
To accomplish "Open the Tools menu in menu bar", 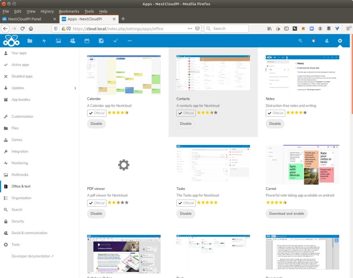I will point(89,11).
